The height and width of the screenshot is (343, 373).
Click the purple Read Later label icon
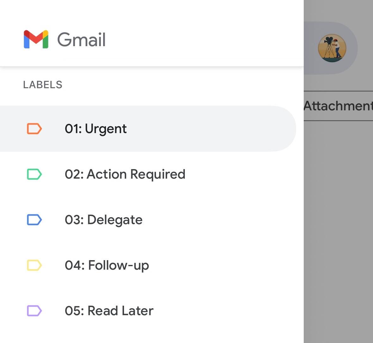click(34, 311)
